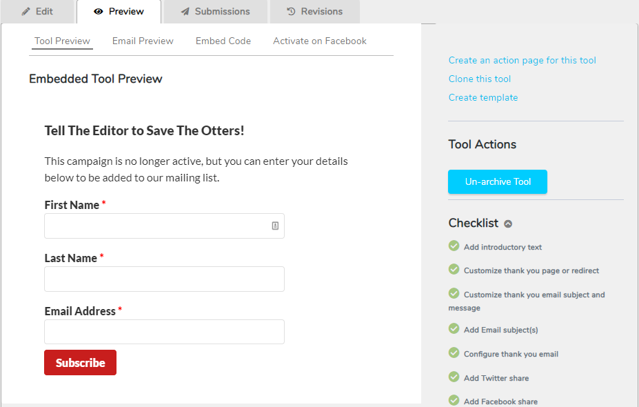Click the Revisions history clock icon
This screenshot has height=407, width=639.
pos(291,12)
